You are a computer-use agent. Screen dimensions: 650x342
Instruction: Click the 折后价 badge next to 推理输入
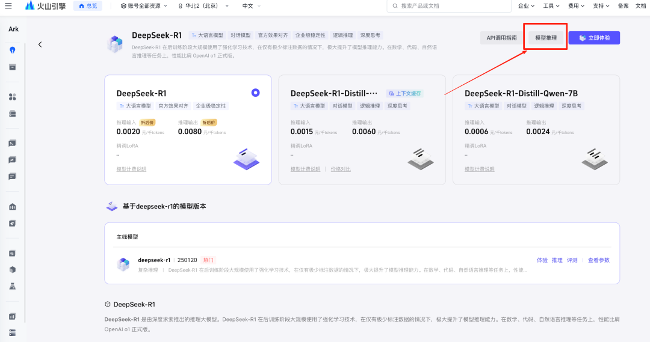[147, 123]
